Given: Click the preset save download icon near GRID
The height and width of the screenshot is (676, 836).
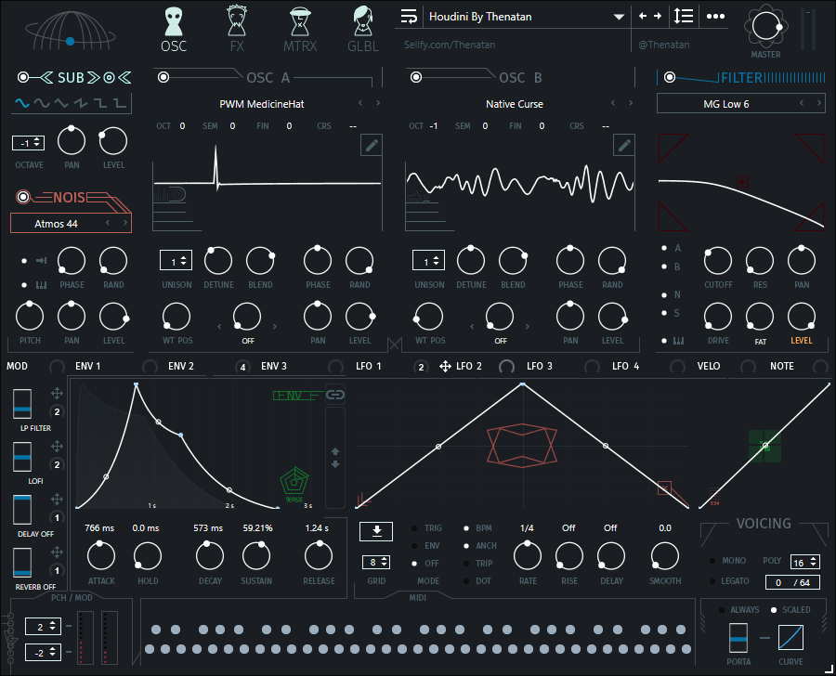Looking at the screenshot, I should [x=375, y=531].
